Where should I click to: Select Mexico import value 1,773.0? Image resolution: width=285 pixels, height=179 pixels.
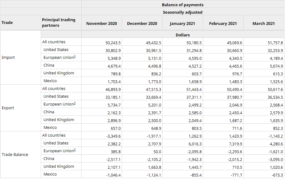click(x=154, y=82)
